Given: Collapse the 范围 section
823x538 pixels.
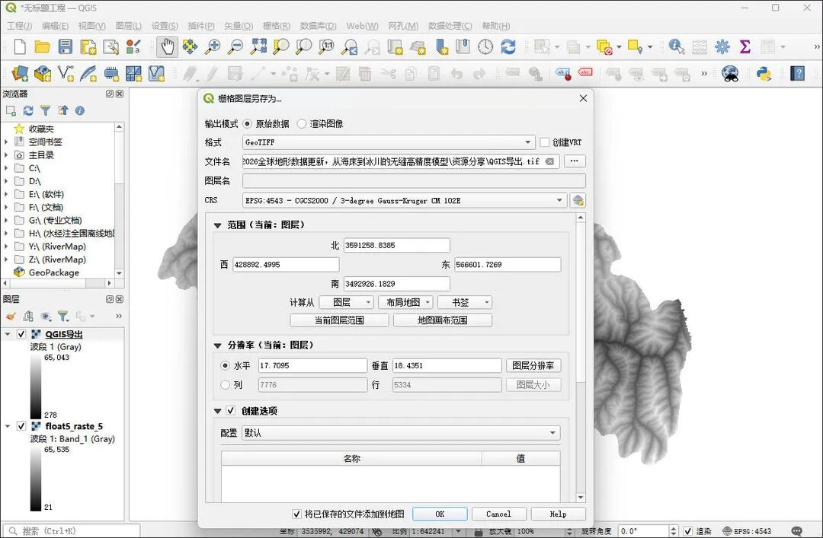Looking at the screenshot, I should click(x=218, y=225).
